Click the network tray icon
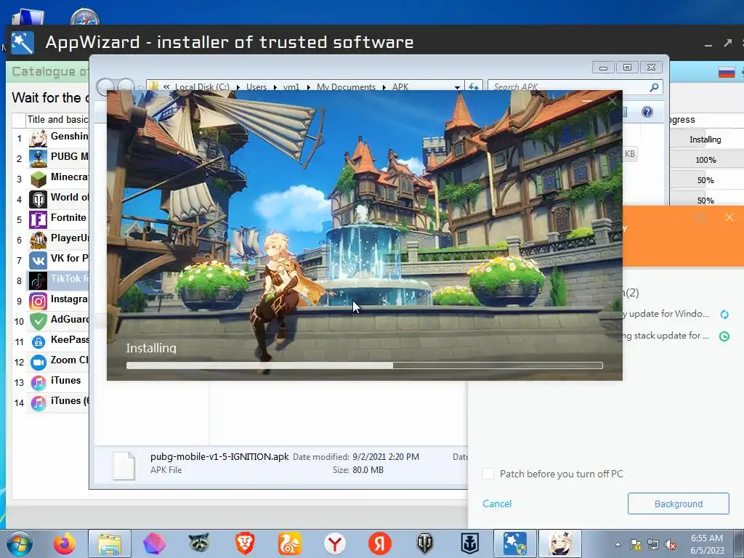The width and height of the screenshot is (744, 558). click(x=653, y=545)
